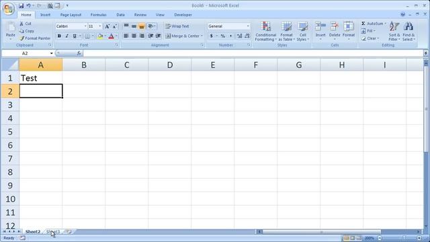Apply the Fill Color

tap(100, 36)
